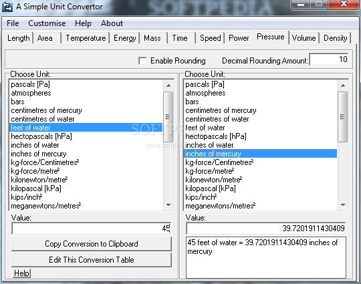Open the Customise menu
Image resolution: width=361 pixels, height=284 pixels.
coord(47,23)
